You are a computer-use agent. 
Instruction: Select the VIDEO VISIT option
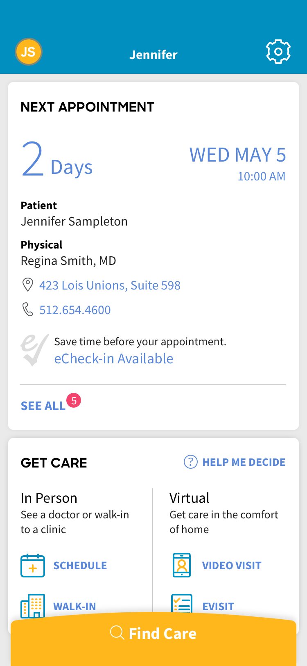point(232,566)
